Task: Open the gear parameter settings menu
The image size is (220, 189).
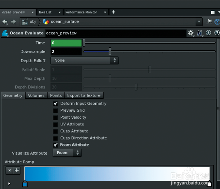Action: (191, 33)
